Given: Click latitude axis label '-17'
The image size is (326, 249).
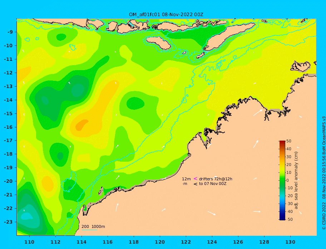Looking at the screenshot, I should (8, 141).
